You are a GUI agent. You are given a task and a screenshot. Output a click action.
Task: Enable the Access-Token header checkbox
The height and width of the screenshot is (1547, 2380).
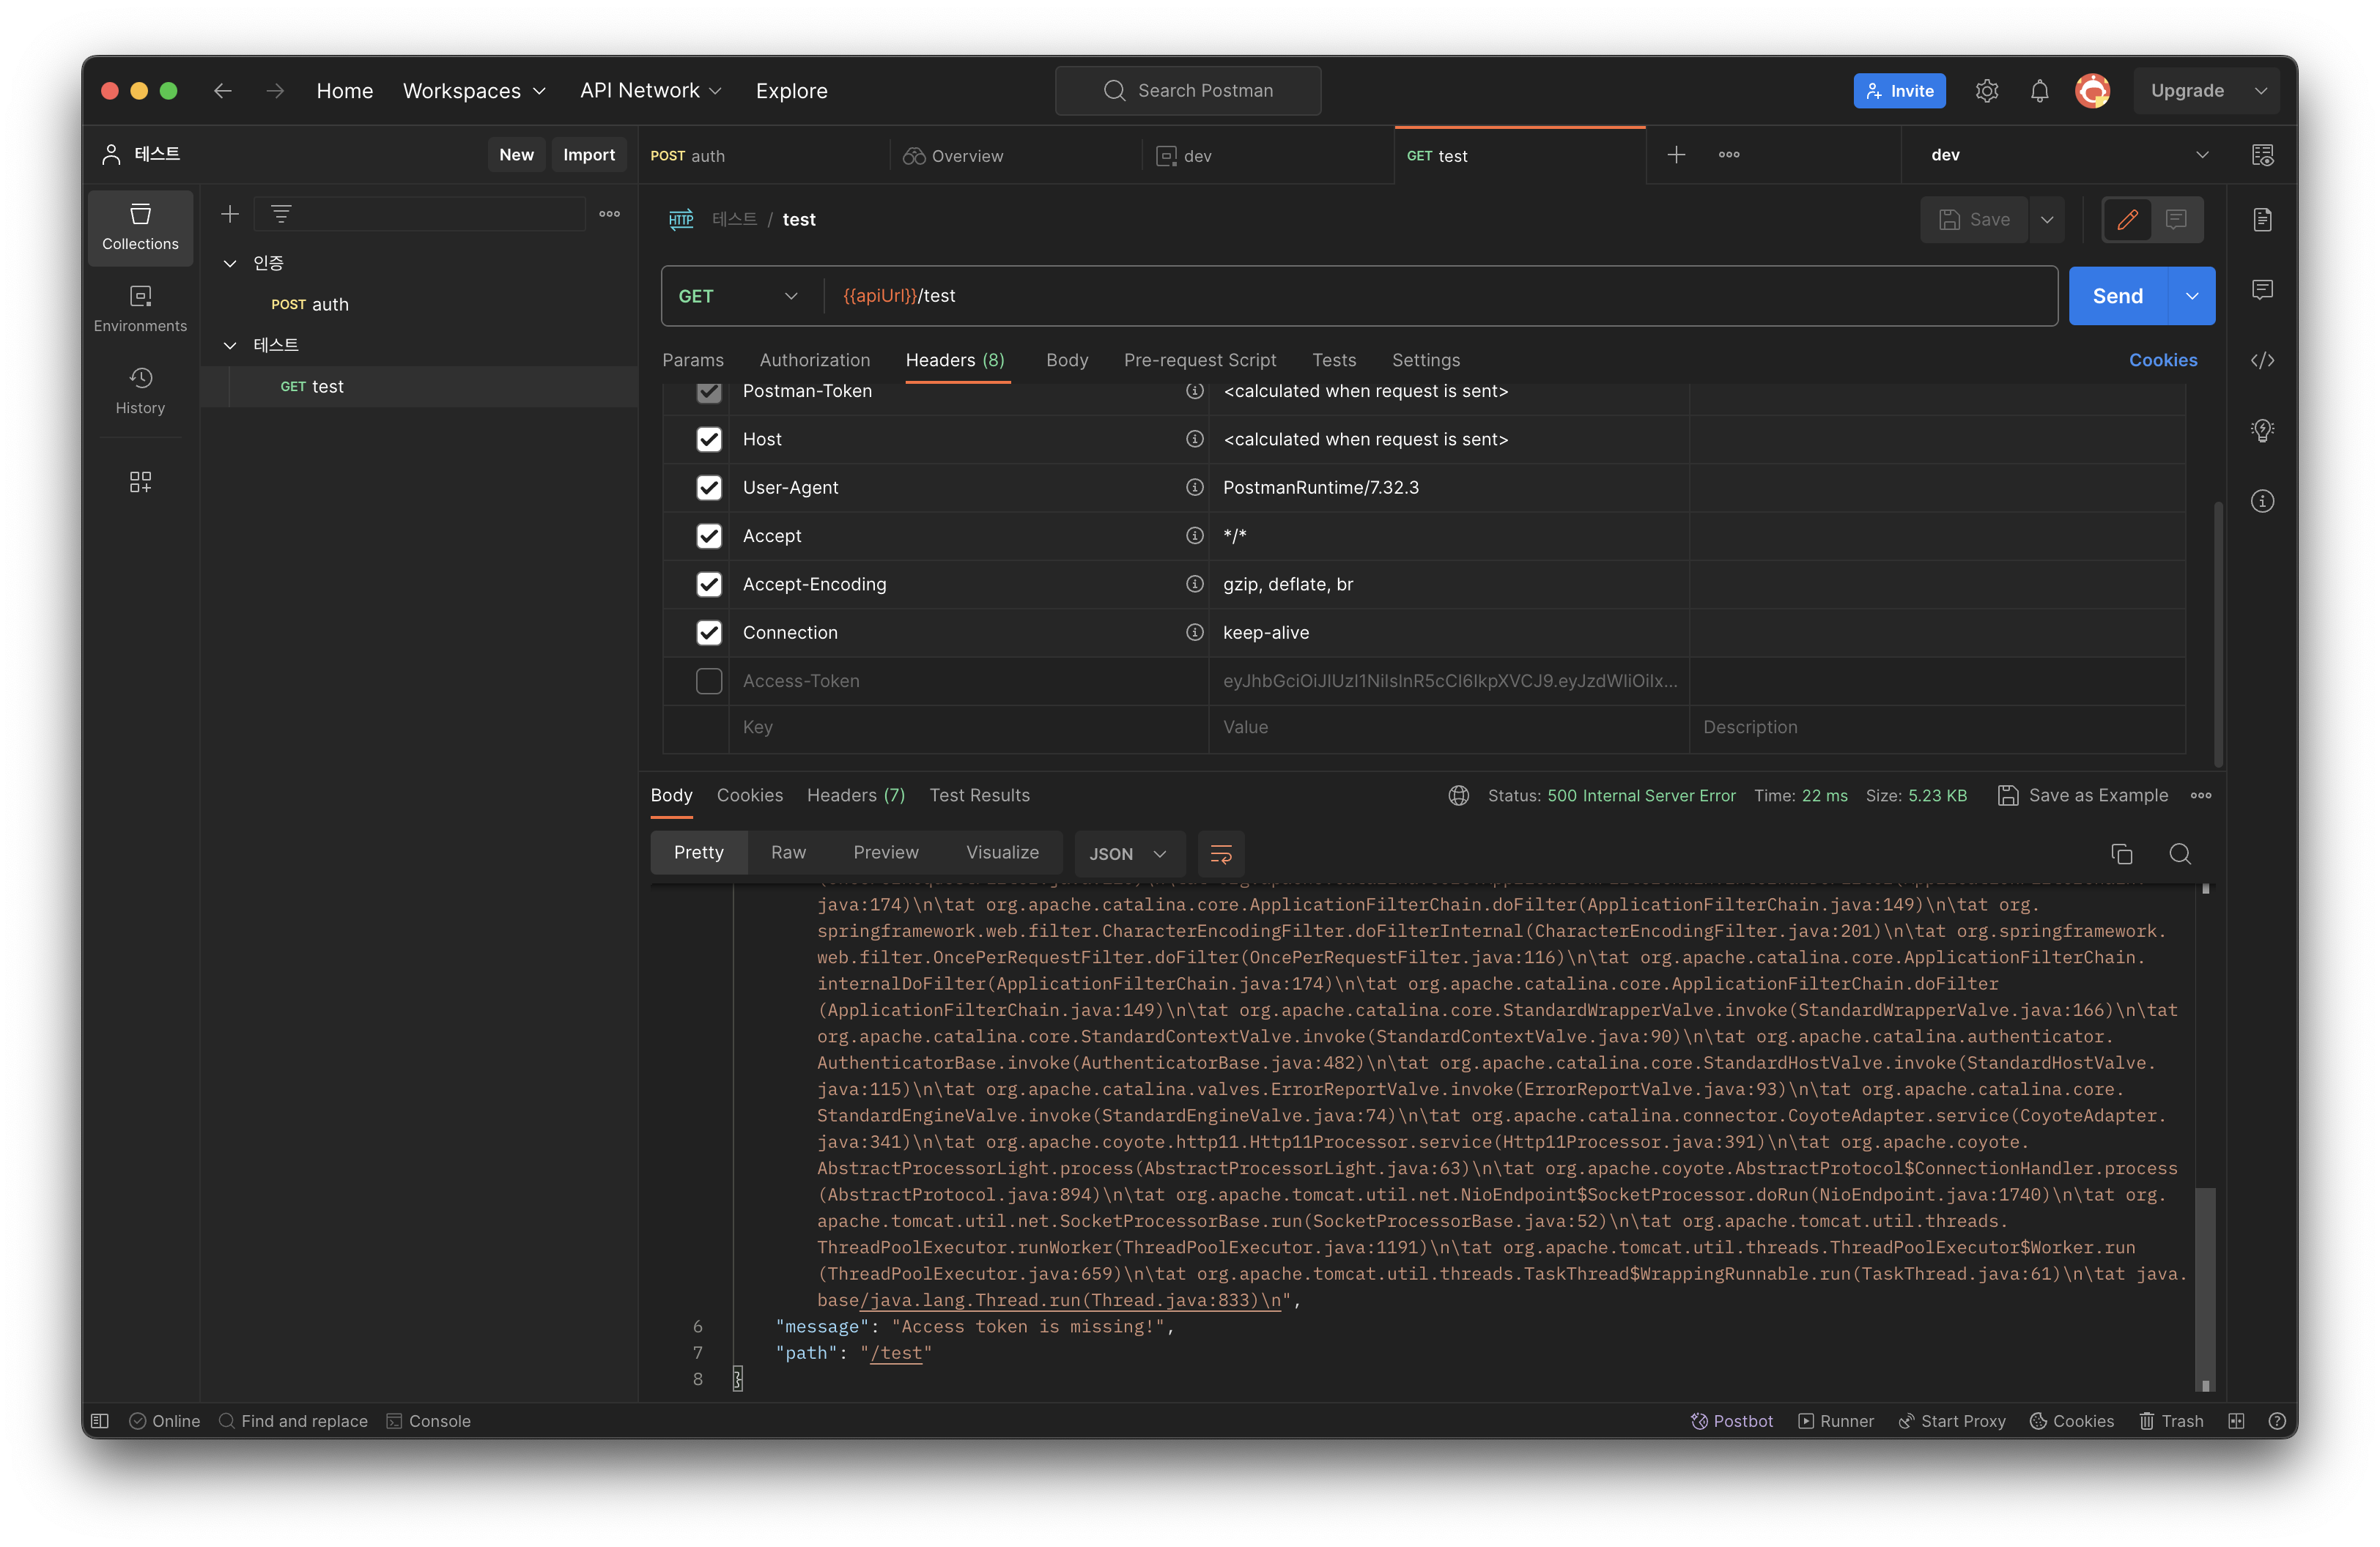[709, 681]
